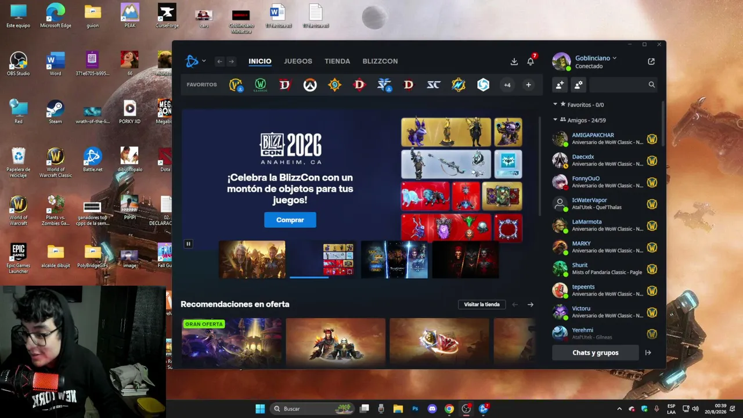This screenshot has width=743, height=418.
Task: Open the Battle.net logo dropdown menu
Action: (195, 61)
